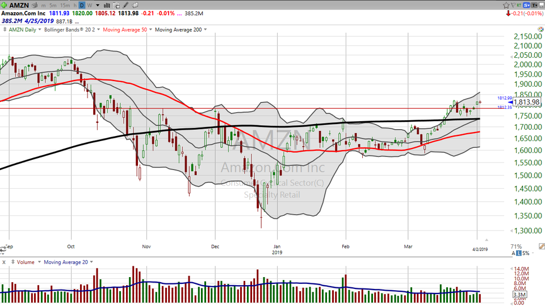This screenshot has width=545, height=306.
Task: Expand Moving Average 20 volume dropdown
Action: (x=92, y=262)
